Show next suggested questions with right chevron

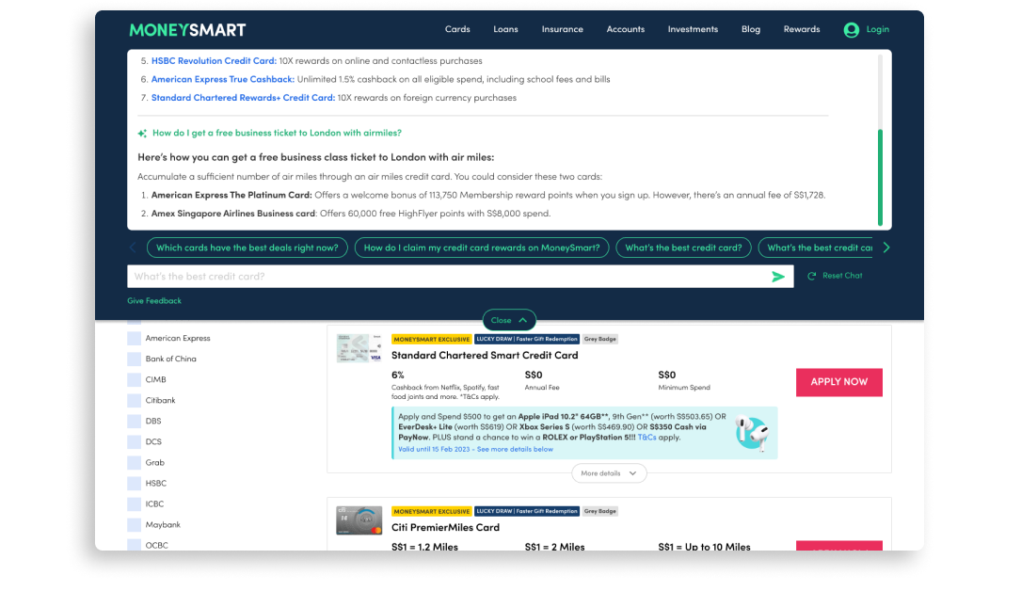[x=886, y=248]
